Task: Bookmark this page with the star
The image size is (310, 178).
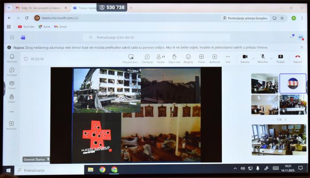Action: pos(282,18)
